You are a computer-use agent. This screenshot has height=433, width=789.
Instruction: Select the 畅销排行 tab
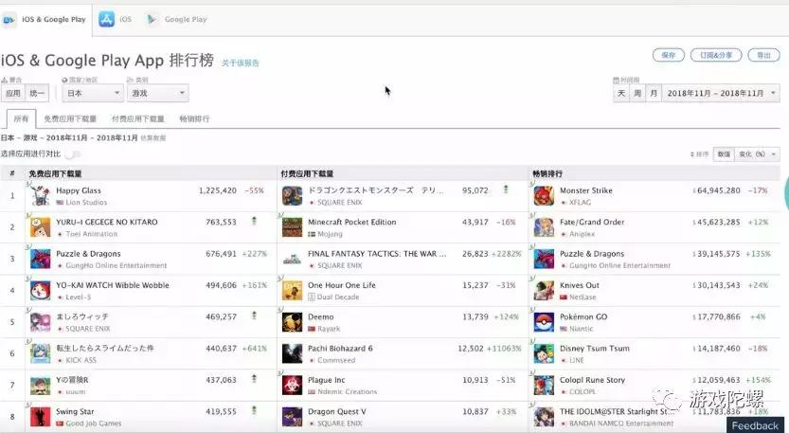click(194, 118)
